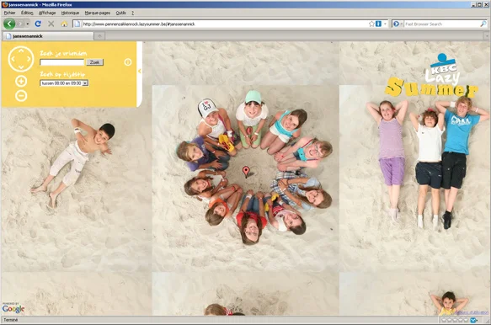Open the list all tabs dropdown
491x325 pixels.
tap(487, 36)
